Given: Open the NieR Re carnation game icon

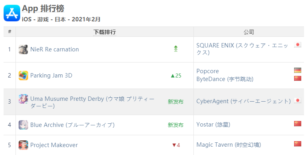Looking at the screenshot, I should point(23,49).
